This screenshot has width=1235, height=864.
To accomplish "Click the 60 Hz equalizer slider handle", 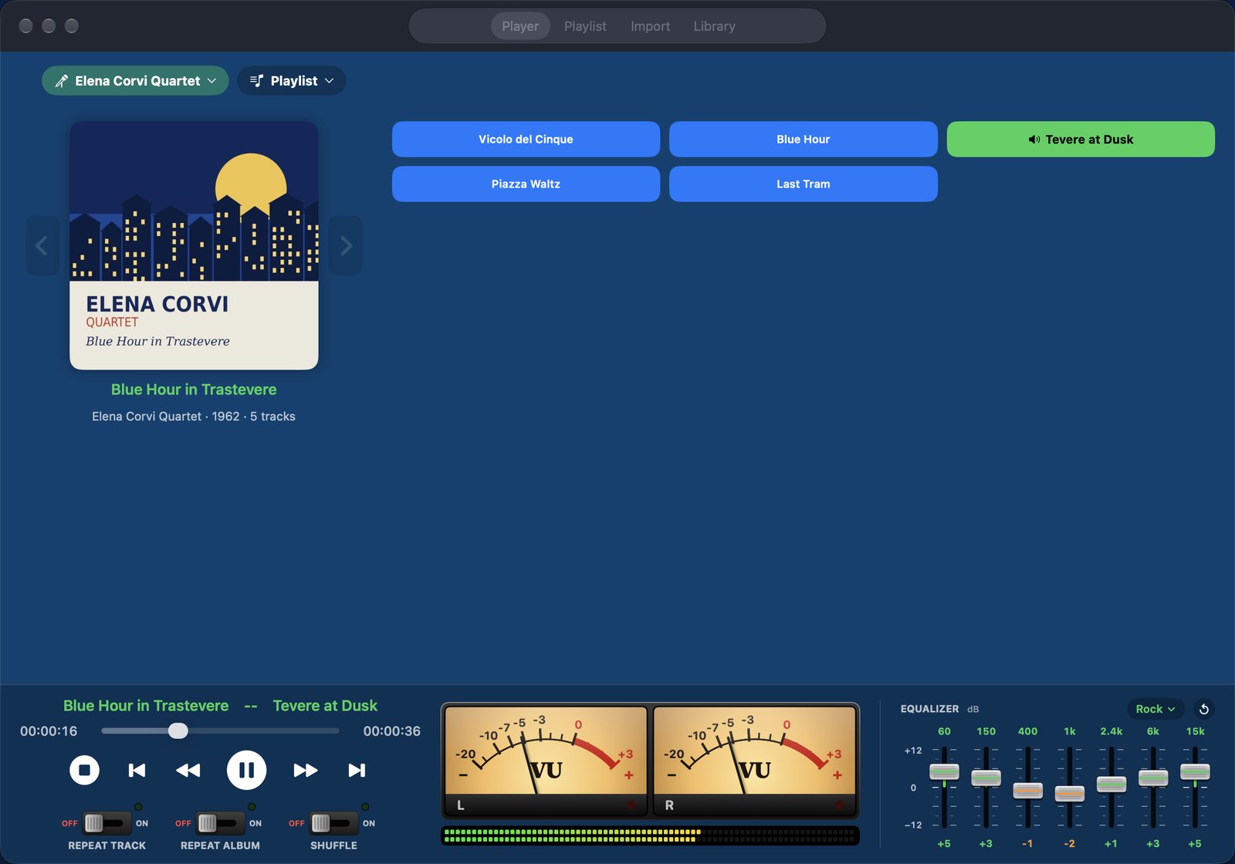I will click(944, 771).
